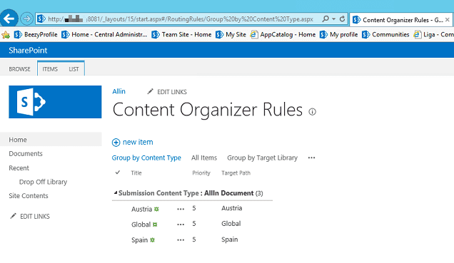
Task: Click the browser forward arrow button
Action: click(26, 19)
